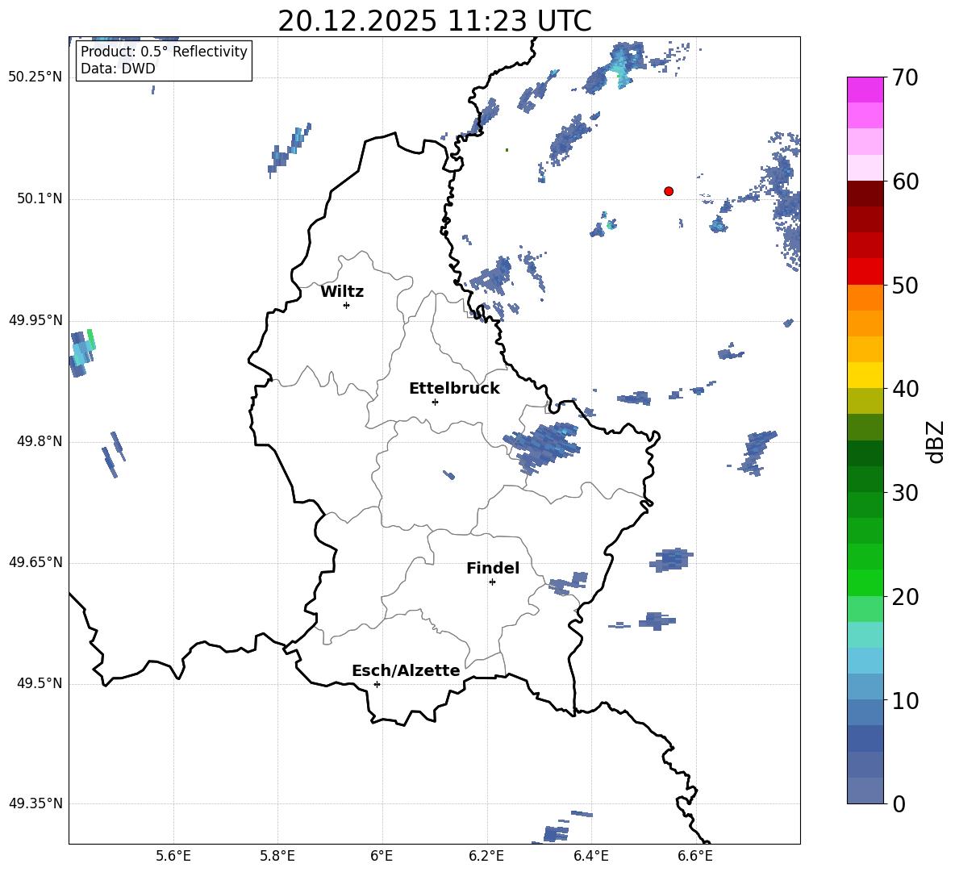Screen dimensions: 955x872
Task: Click the Esch/Alzette station cross marker
Action: coord(377,684)
